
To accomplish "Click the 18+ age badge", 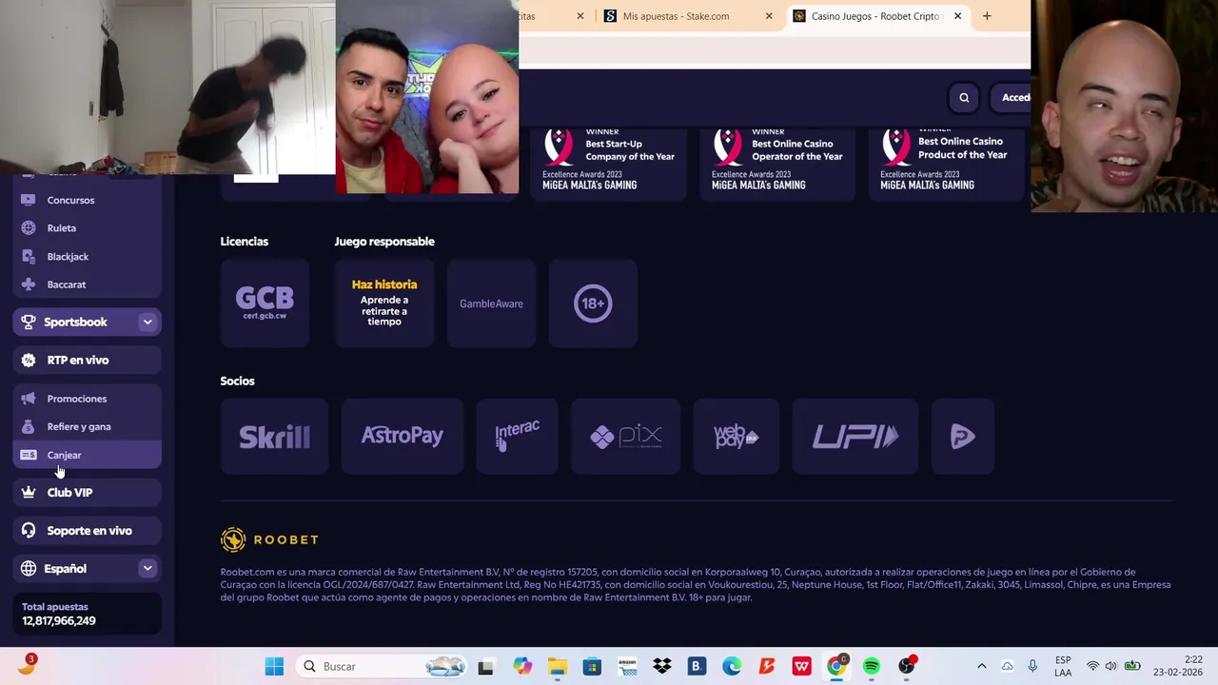I will [x=593, y=303].
